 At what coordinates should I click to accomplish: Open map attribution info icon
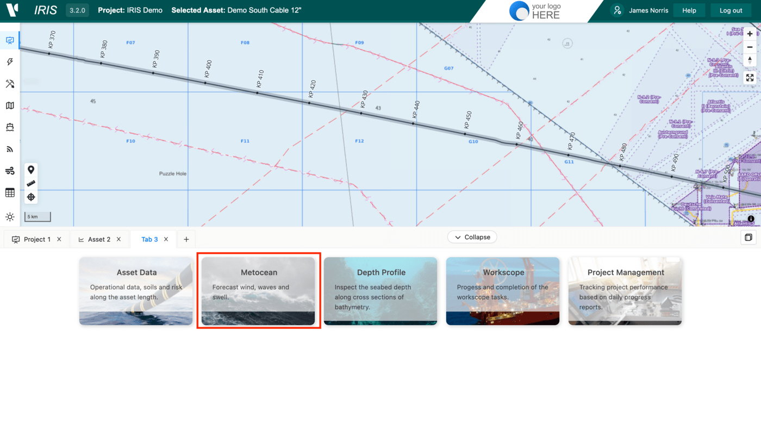tap(751, 219)
